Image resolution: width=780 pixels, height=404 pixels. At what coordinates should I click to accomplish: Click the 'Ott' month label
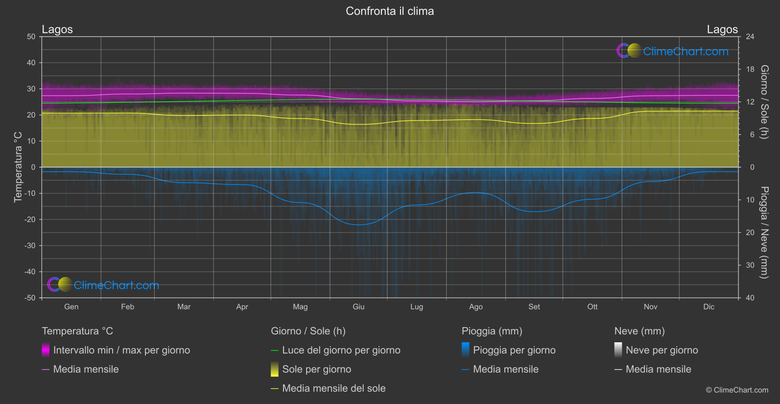click(x=592, y=307)
